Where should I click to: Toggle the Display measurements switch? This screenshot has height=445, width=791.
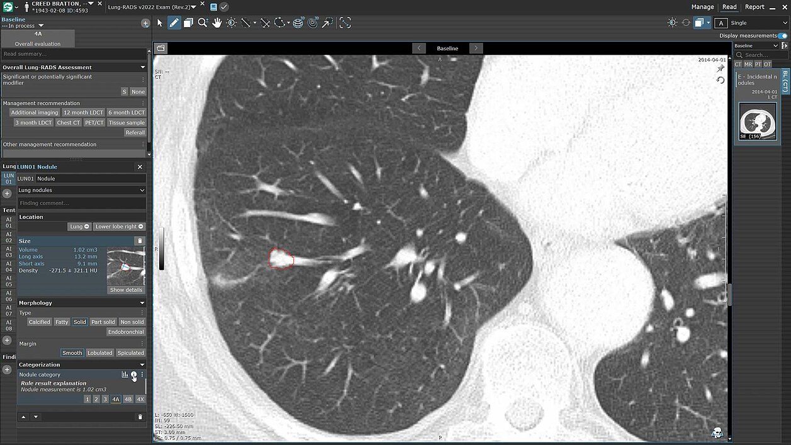coord(782,36)
